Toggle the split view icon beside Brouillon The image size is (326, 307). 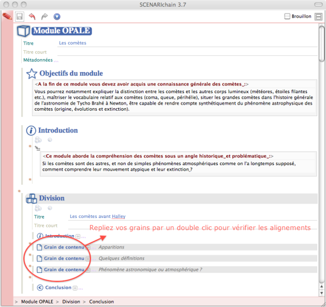click(x=318, y=17)
